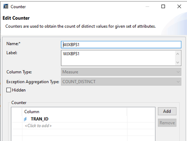Click into the Name field WJXBFS1

121,45
